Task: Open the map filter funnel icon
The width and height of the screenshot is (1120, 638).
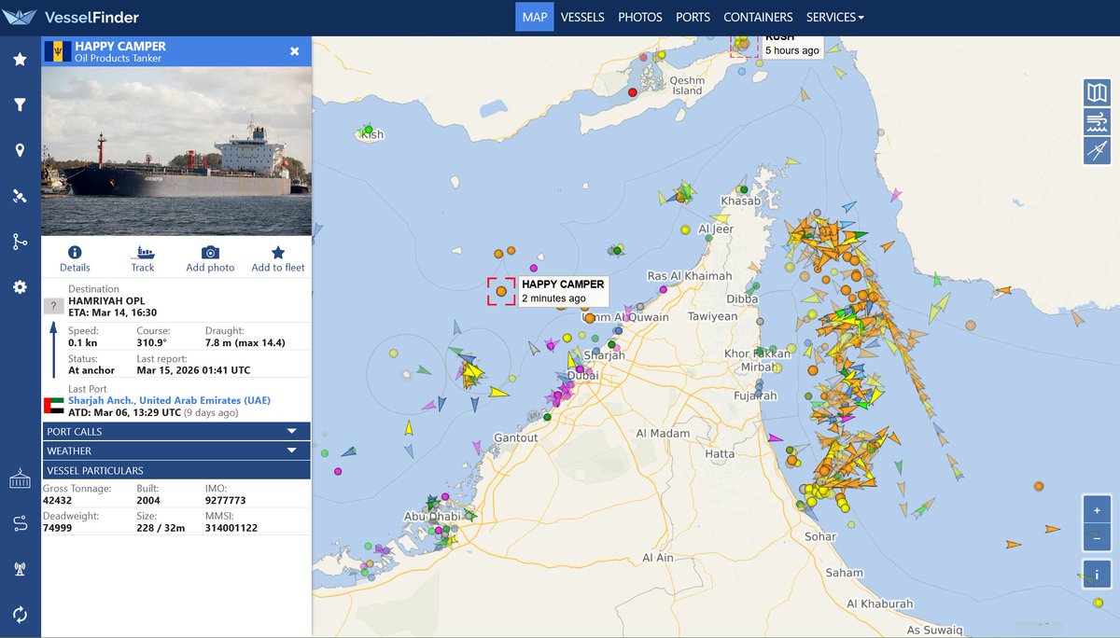Action: coord(20,105)
